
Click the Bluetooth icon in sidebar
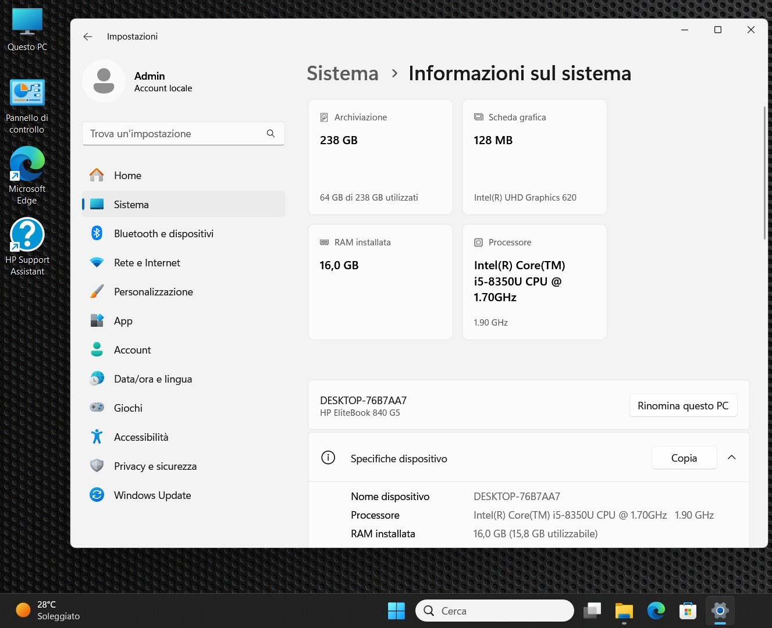tap(97, 233)
